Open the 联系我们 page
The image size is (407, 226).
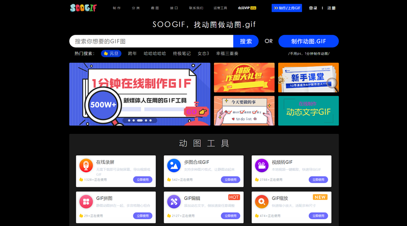[196, 8]
